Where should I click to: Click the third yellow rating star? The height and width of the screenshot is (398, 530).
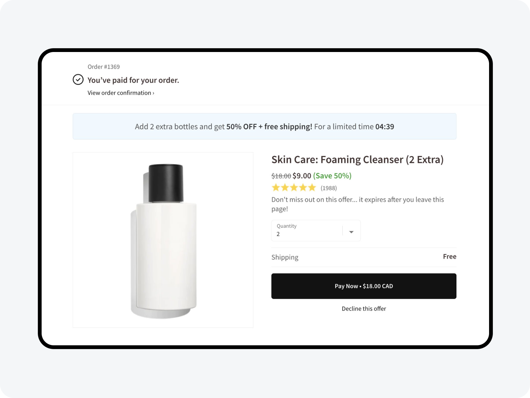pos(294,188)
